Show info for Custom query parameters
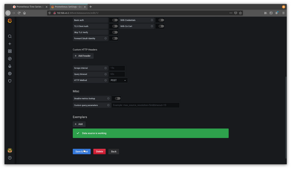291x169 pixels. (108, 105)
